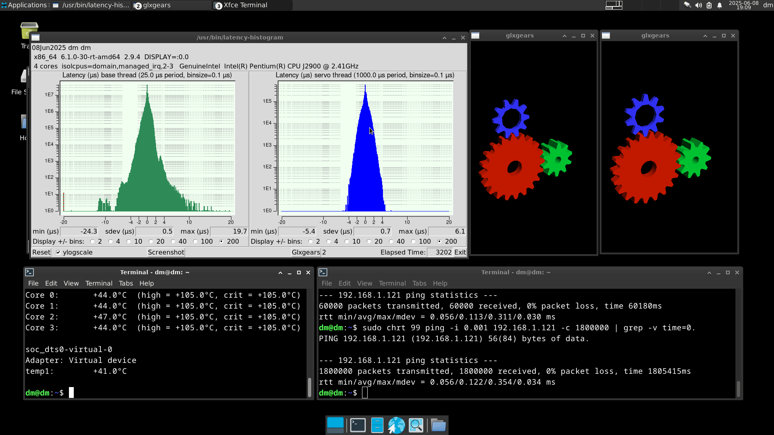
Task: Click the volume speaker tray icon
Action: pos(698,5)
